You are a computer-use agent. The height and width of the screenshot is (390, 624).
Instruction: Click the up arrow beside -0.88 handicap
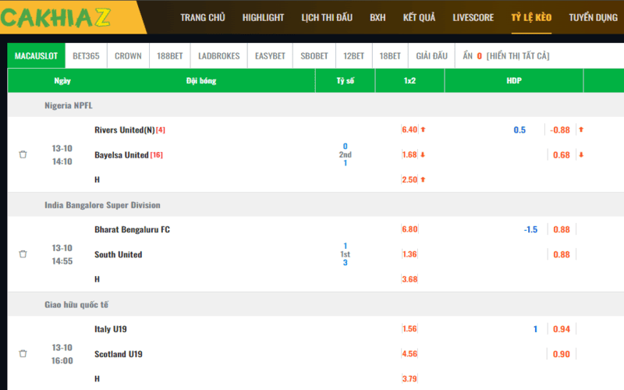coord(581,129)
